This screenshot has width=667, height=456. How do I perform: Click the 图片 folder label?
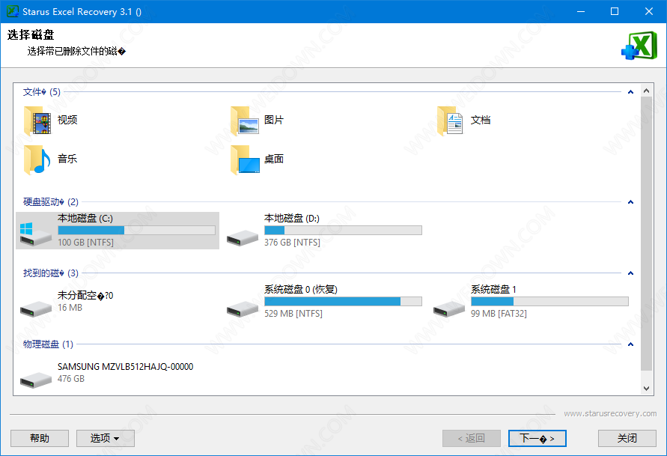click(273, 120)
